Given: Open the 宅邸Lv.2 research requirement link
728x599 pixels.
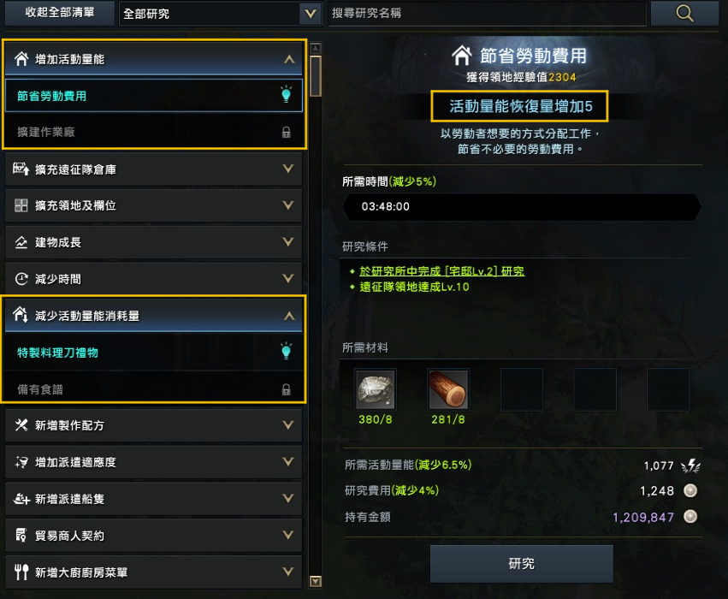Looking at the screenshot, I should click(442, 271).
